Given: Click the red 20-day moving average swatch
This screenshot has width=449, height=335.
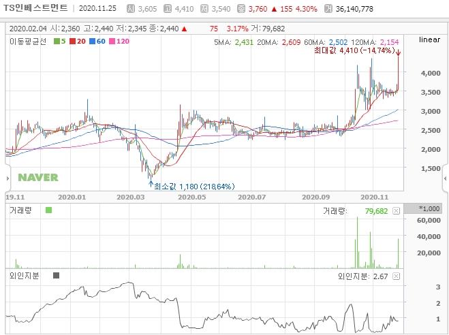Looking at the screenshot, I should (x=72, y=42).
